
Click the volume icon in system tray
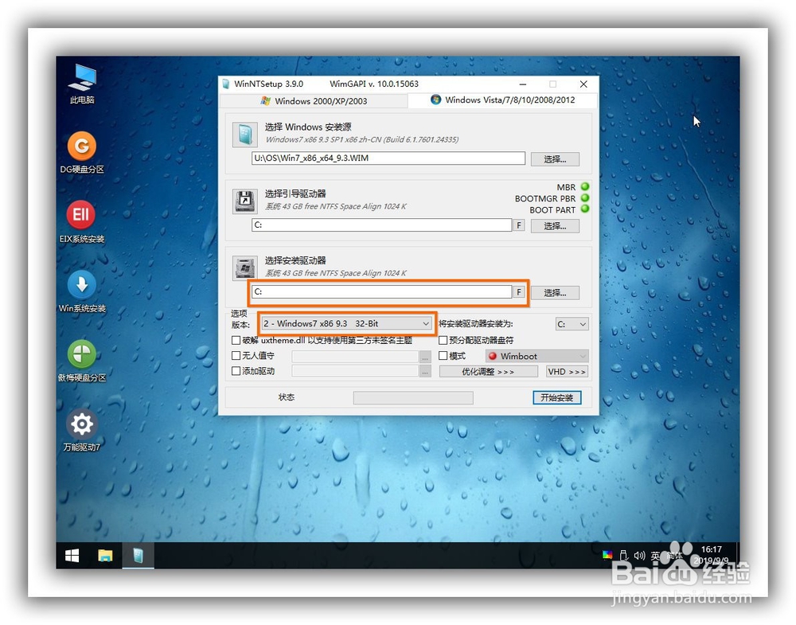pyautogui.click(x=640, y=556)
